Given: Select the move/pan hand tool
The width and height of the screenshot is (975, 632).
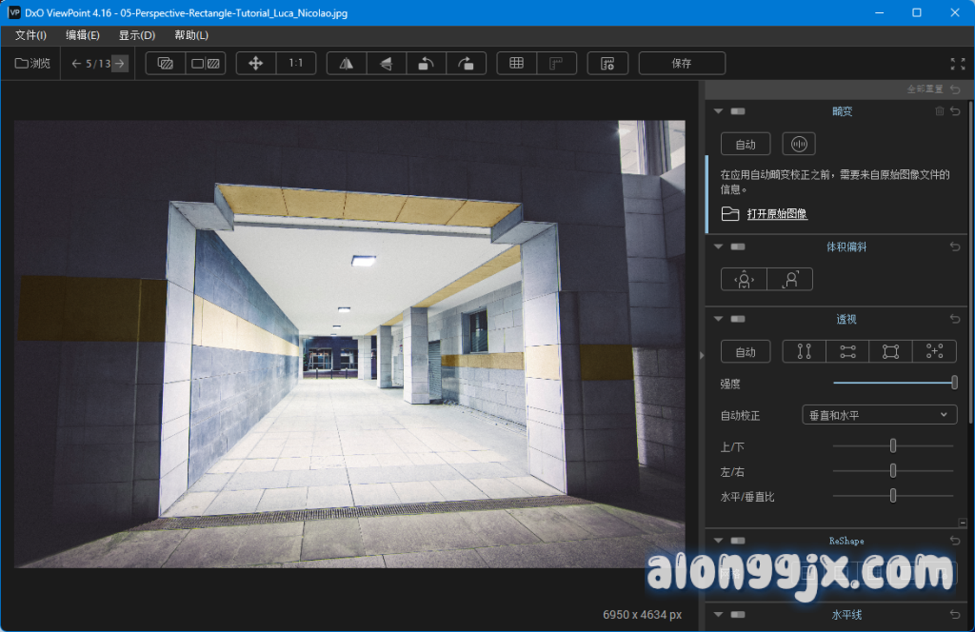Looking at the screenshot, I should tap(255, 63).
